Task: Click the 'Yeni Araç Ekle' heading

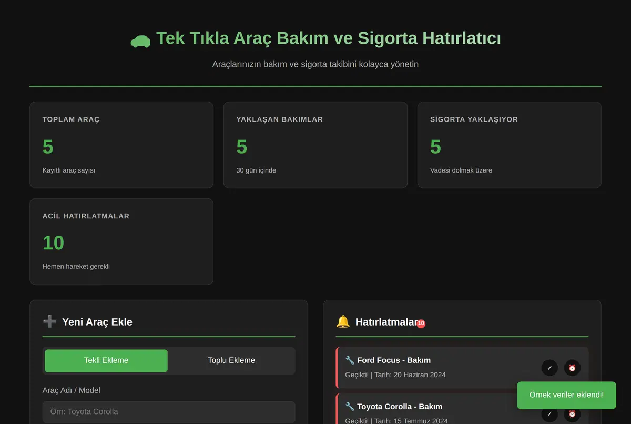Action: click(97, 322)
